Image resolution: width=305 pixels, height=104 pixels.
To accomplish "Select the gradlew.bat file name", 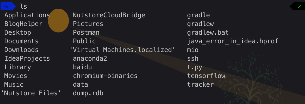I will [208, 32].
